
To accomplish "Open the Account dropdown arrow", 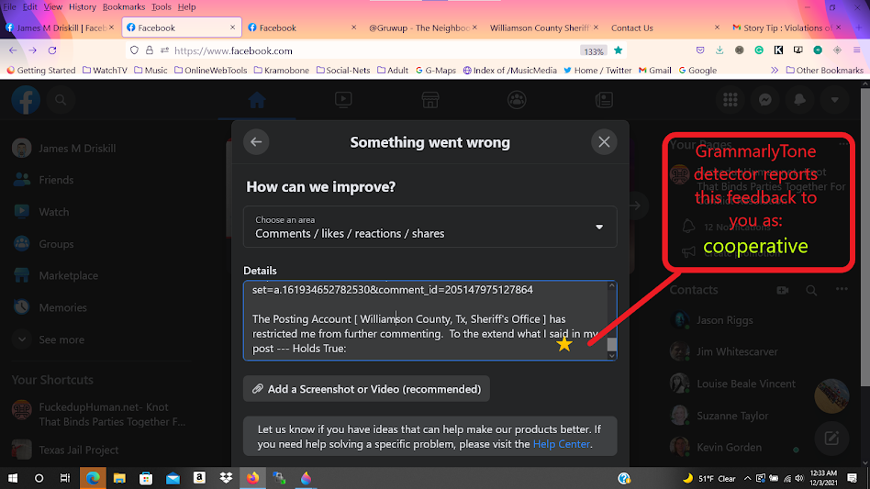I will (x=834, y=100).
